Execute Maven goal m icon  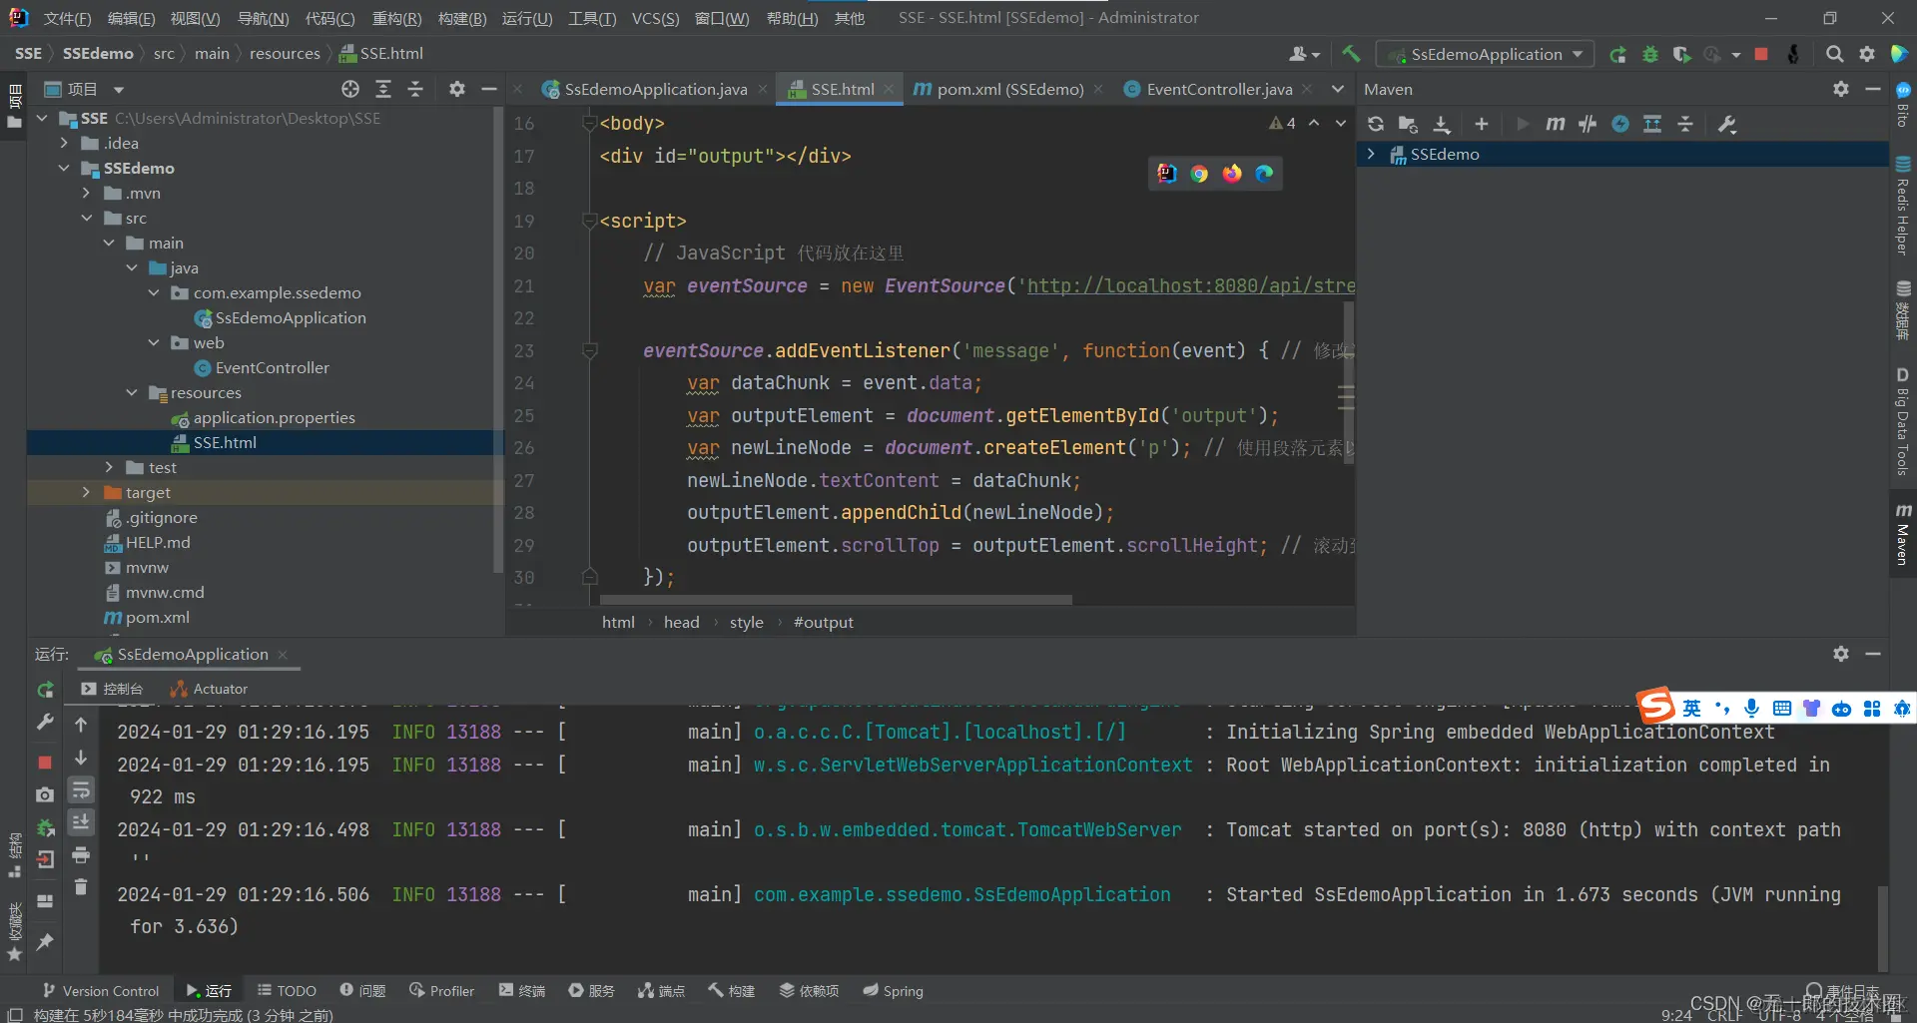tap(1556, 124)
